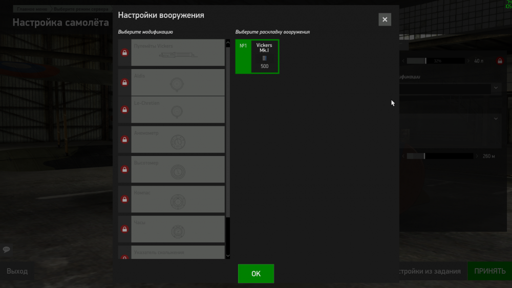The width and height of the screenshot is (512, 288).
Task: Click the Выход button
Action: [17, 271]
